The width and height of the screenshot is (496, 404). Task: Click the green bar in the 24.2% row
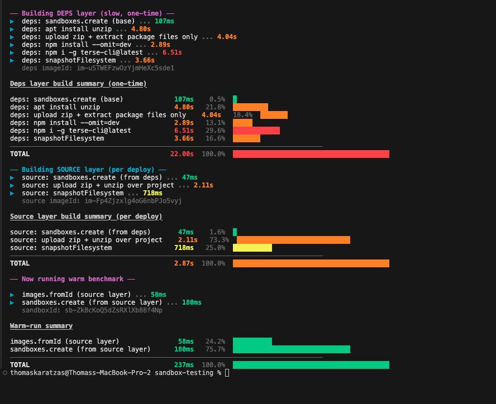coord(252,342)
